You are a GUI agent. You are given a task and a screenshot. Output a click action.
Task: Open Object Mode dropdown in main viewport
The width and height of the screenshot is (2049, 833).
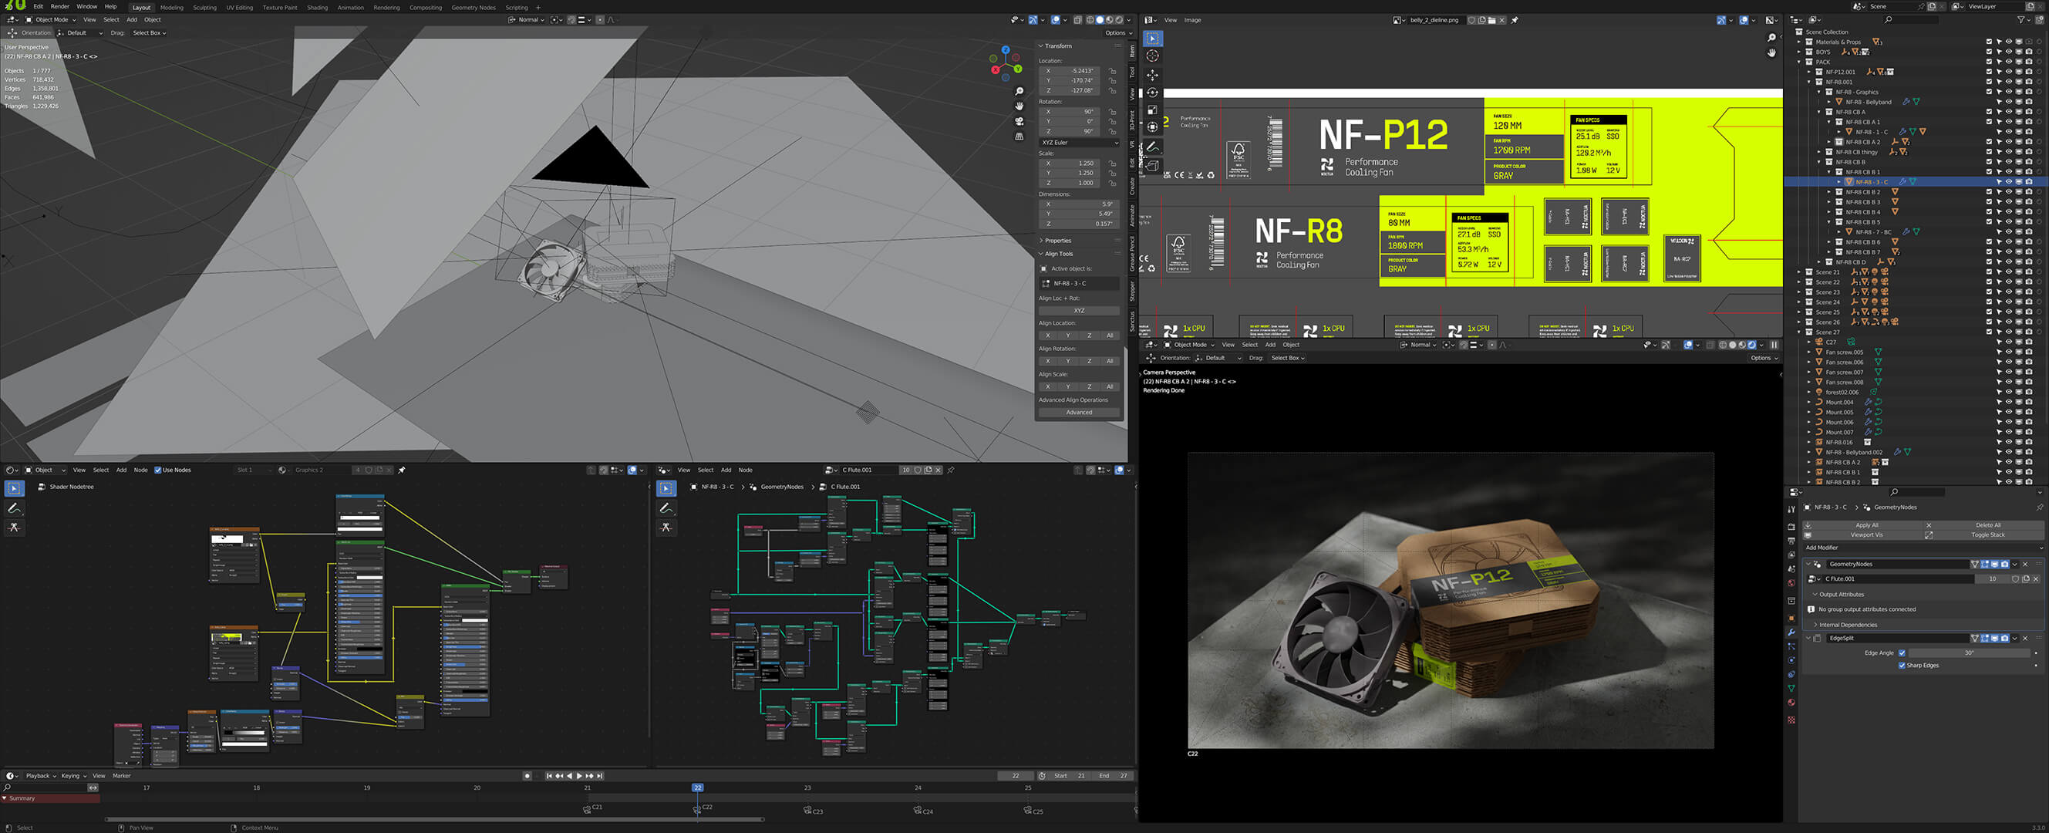tap(51, 20)
